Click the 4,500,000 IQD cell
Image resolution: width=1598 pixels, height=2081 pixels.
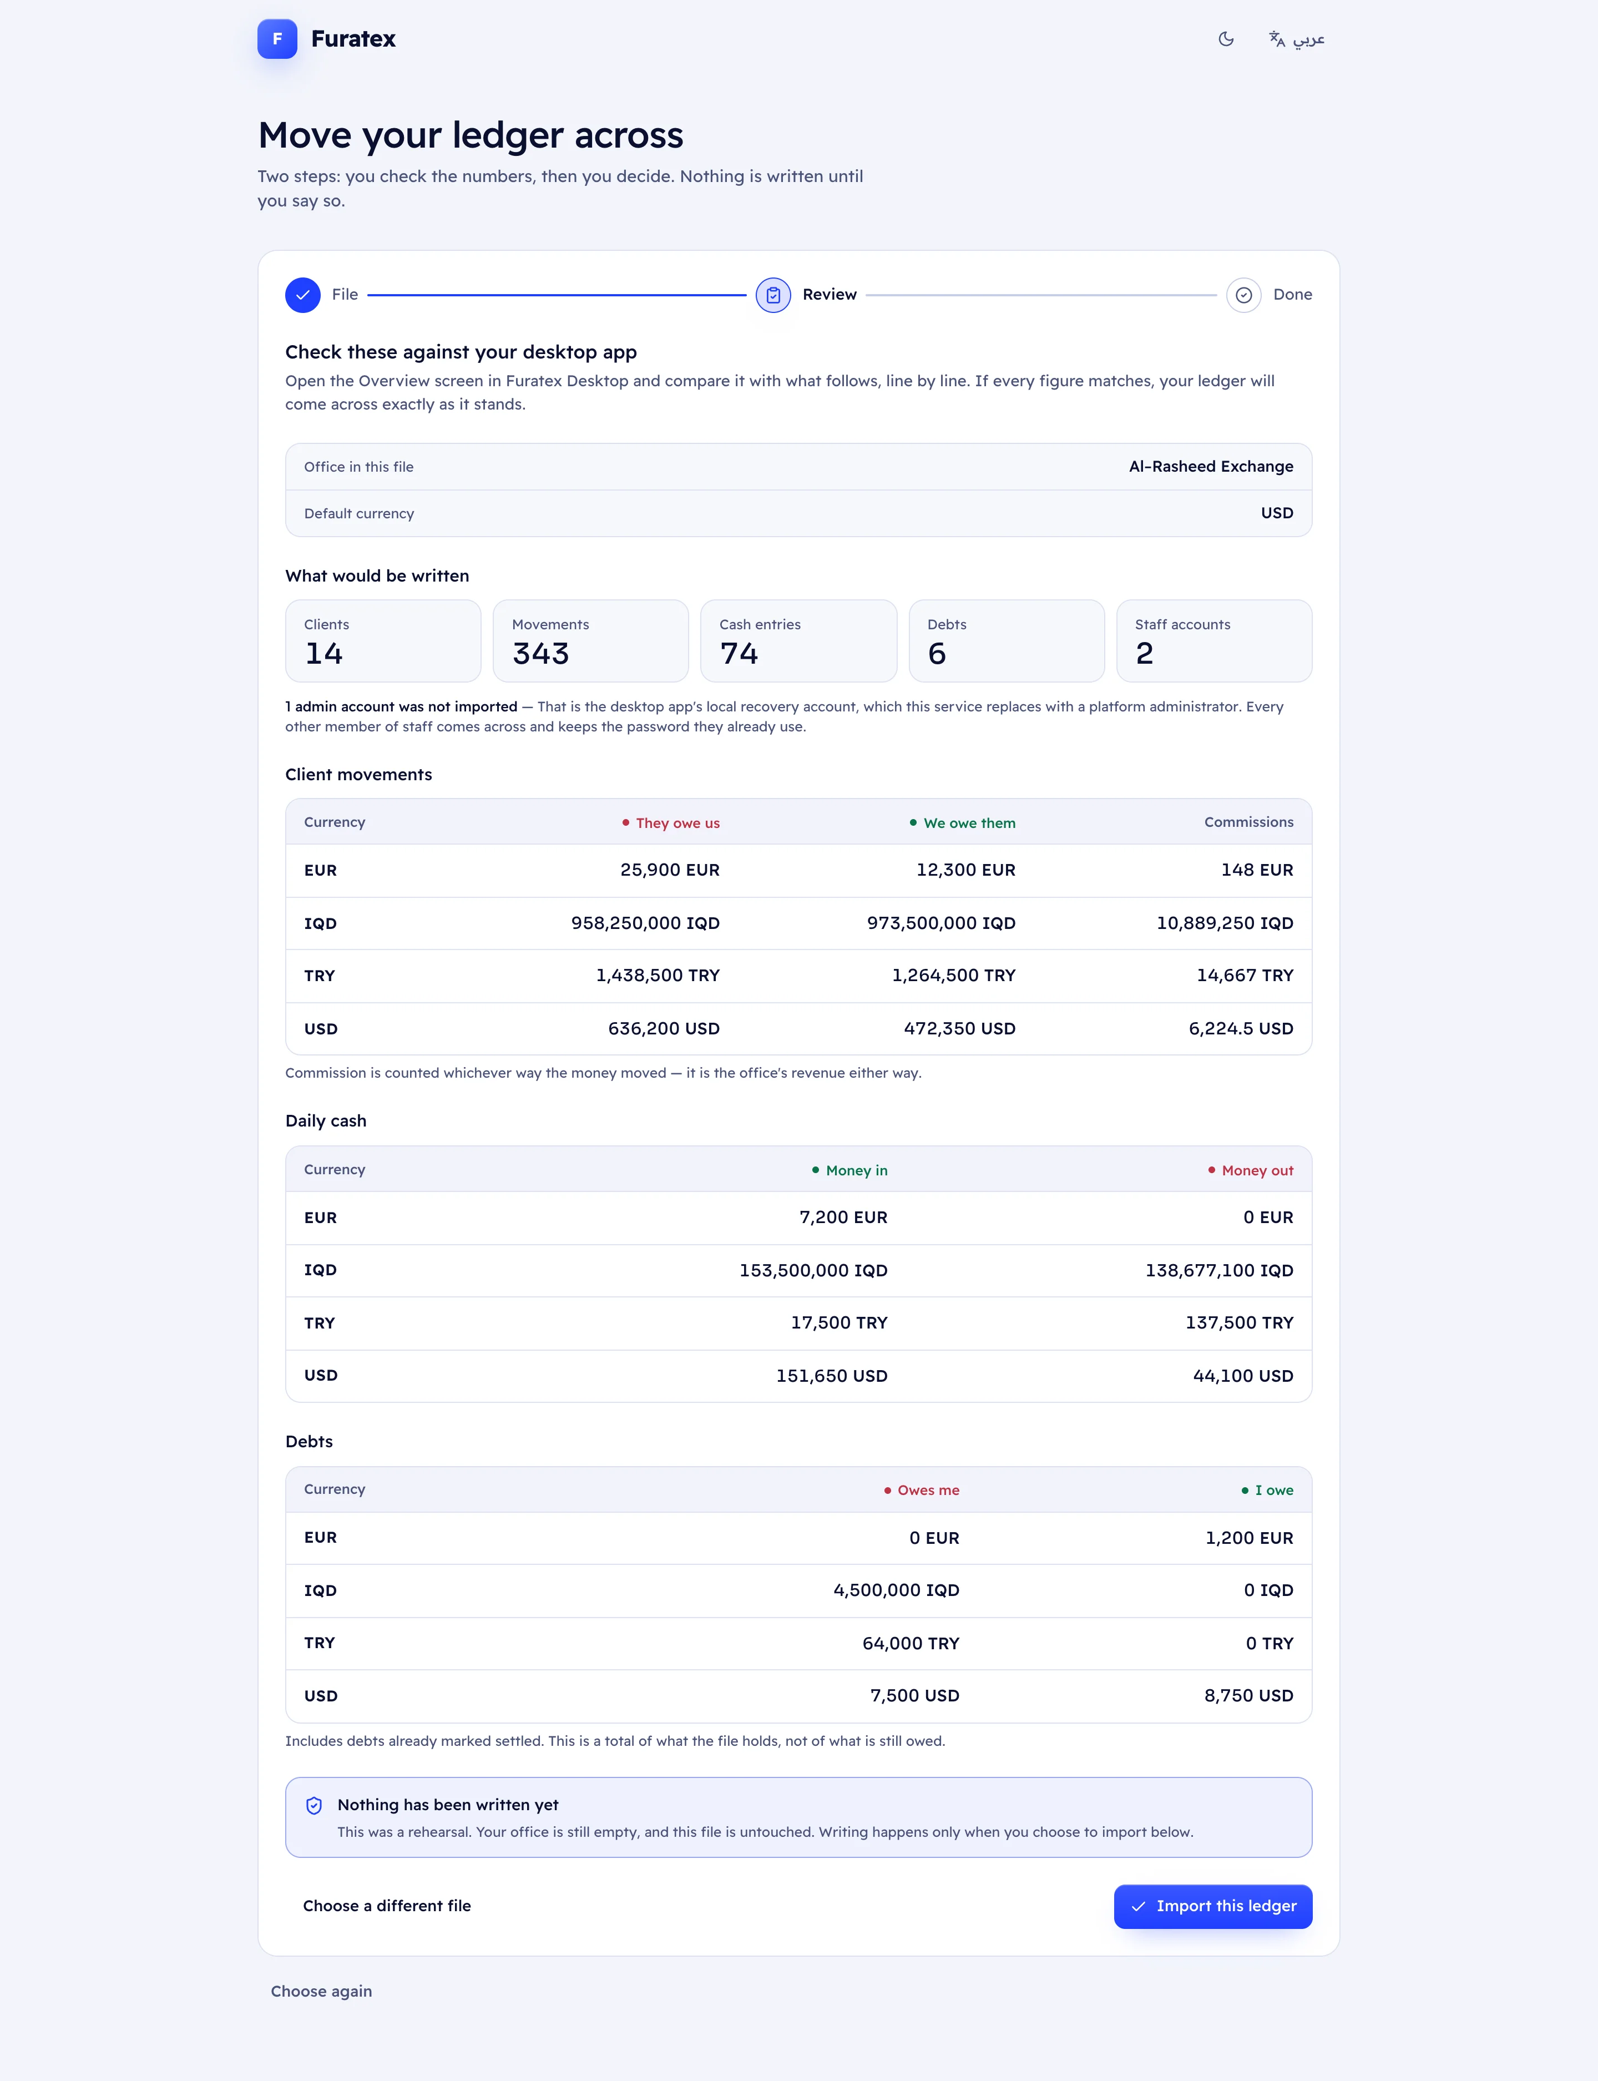(x=896, y=1590)
